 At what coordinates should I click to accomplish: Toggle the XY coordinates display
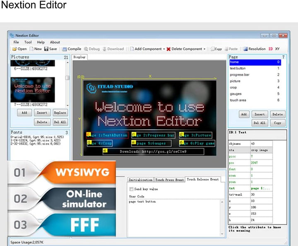click(277, 49)
